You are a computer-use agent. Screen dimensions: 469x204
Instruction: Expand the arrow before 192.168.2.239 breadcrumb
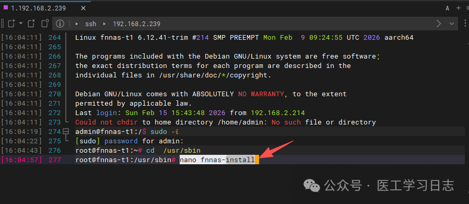[x=104, y=24]
